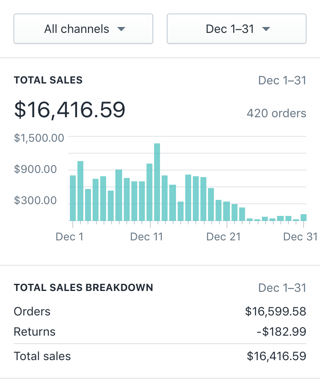Click the Dec 21 x-axis label
The height and width of the screenshot is (385, 320).
pos(223,237)
